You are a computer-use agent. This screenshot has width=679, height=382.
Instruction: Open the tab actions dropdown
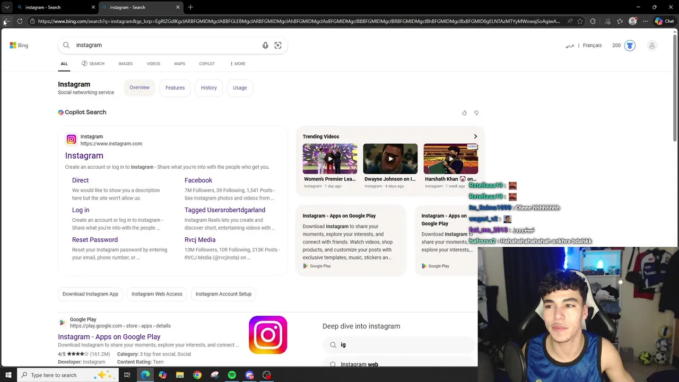pos(6,7)
